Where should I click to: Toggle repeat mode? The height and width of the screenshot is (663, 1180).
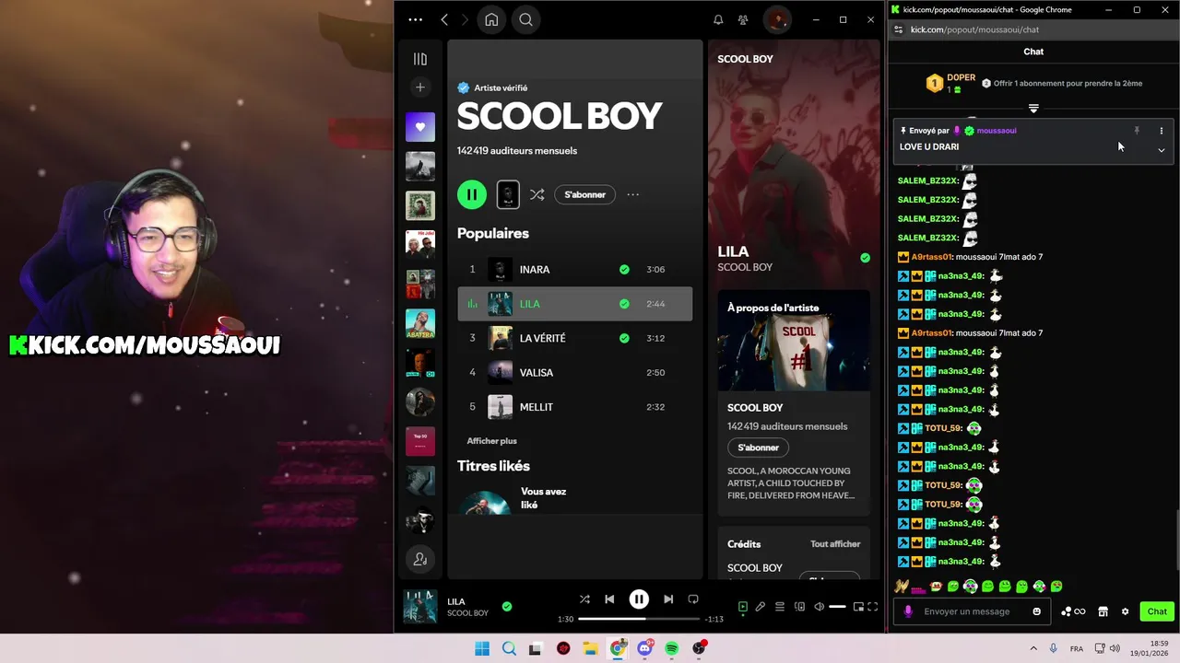tap(693, 599)
